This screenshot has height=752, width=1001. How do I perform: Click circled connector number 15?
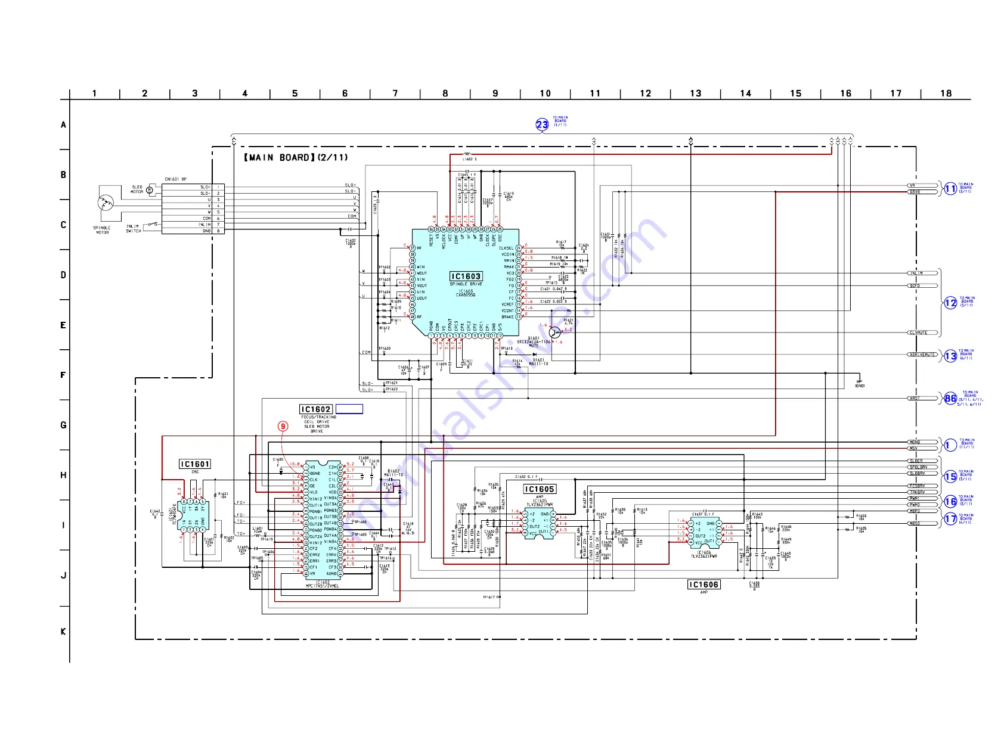[x=950, y=477]
